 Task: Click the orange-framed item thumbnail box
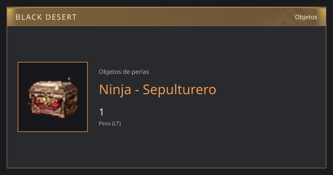(x=53, y=97)
